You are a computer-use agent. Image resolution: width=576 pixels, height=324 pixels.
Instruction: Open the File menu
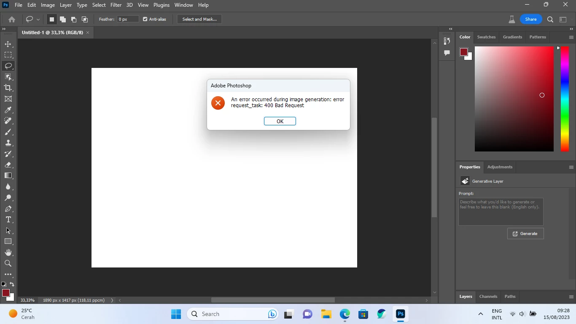tap(19, 5)
